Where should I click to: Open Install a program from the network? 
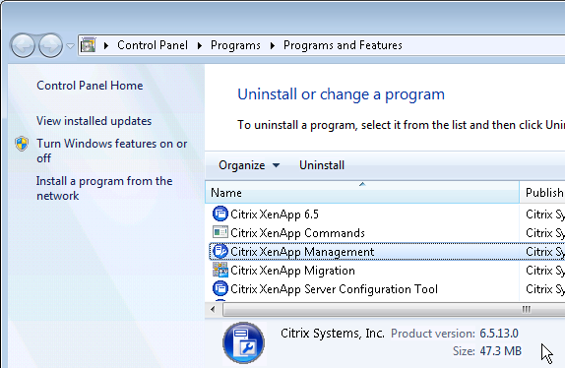point(104,188)
